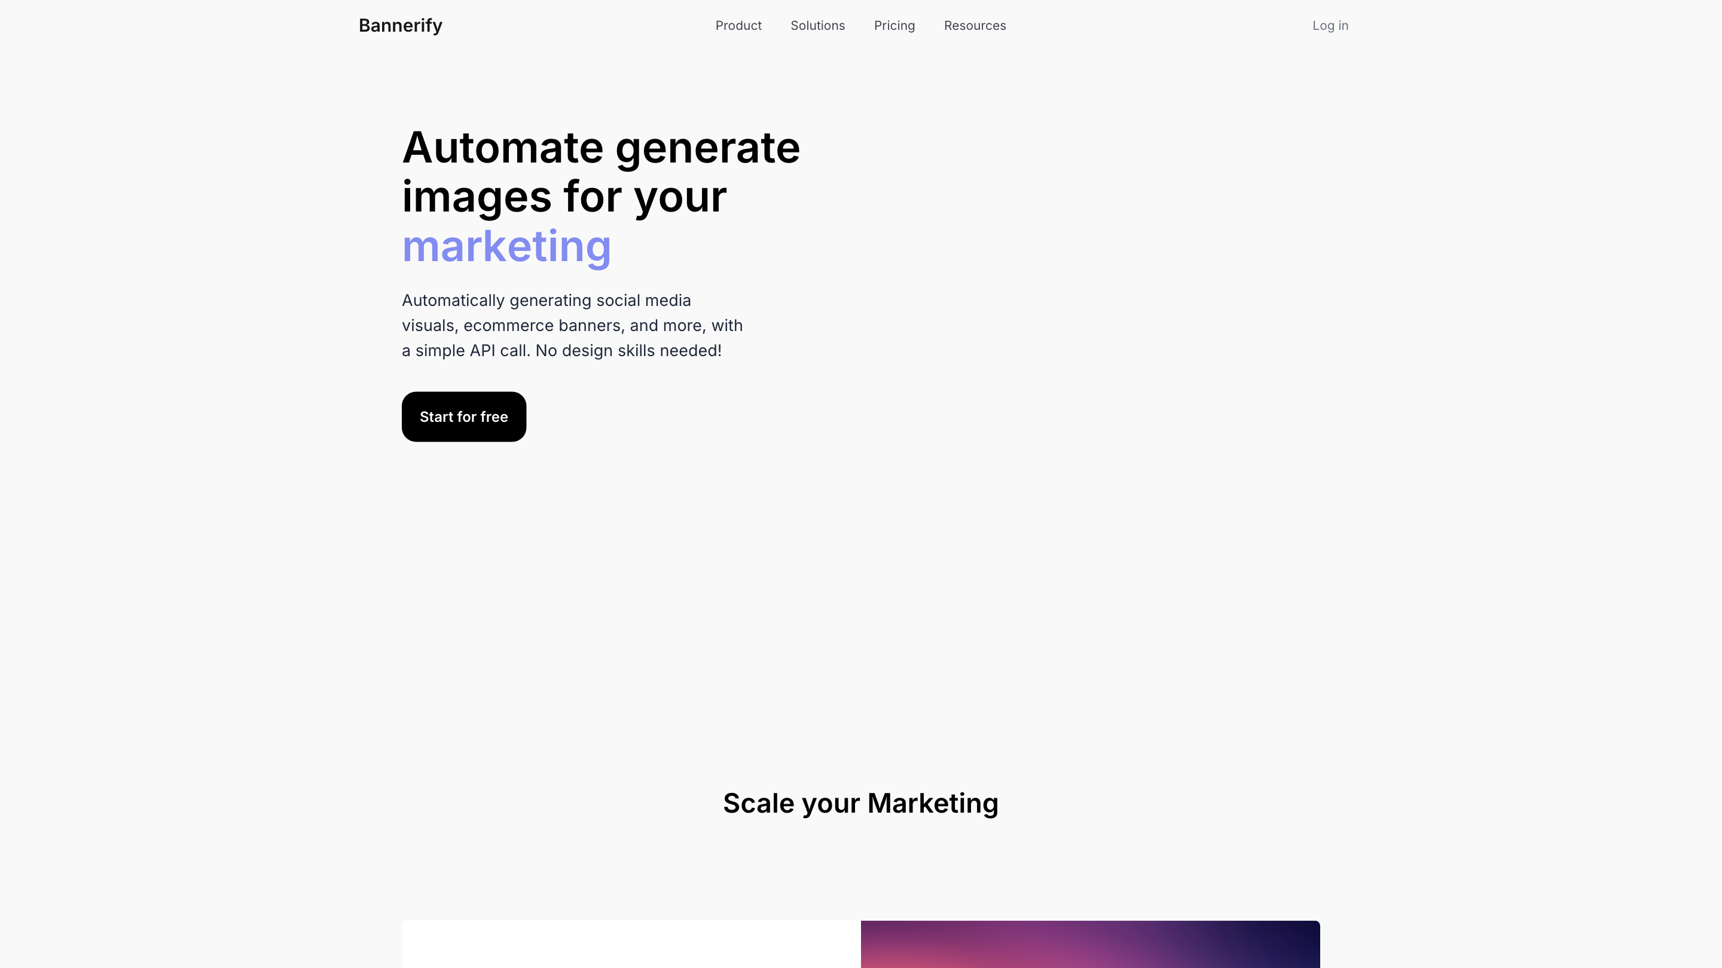Click the Log in link

click(x=1330, y=25)
